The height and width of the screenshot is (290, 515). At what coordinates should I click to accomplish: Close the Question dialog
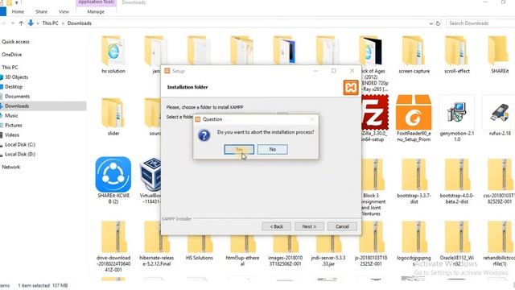pos(312,119)
